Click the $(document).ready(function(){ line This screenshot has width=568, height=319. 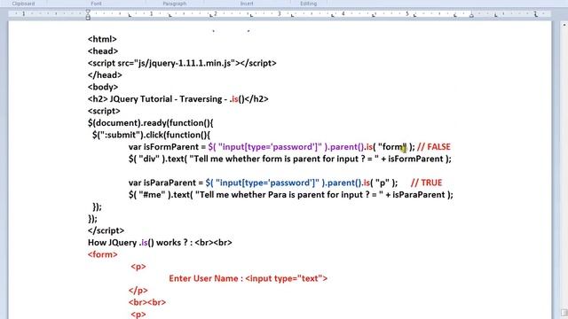(150, 122)
